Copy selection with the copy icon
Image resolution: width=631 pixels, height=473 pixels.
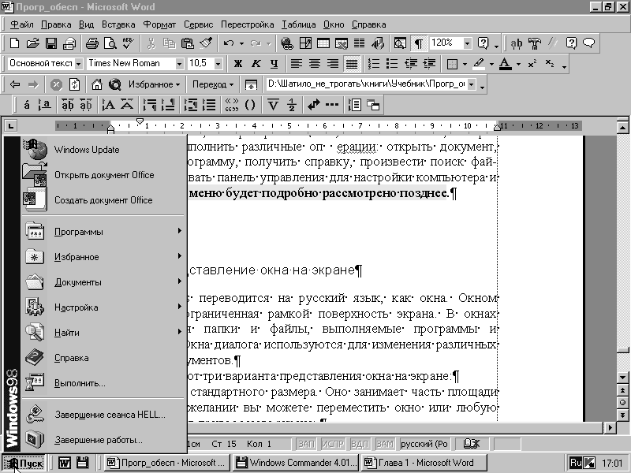pyautogui.click(x=170, y=43)
